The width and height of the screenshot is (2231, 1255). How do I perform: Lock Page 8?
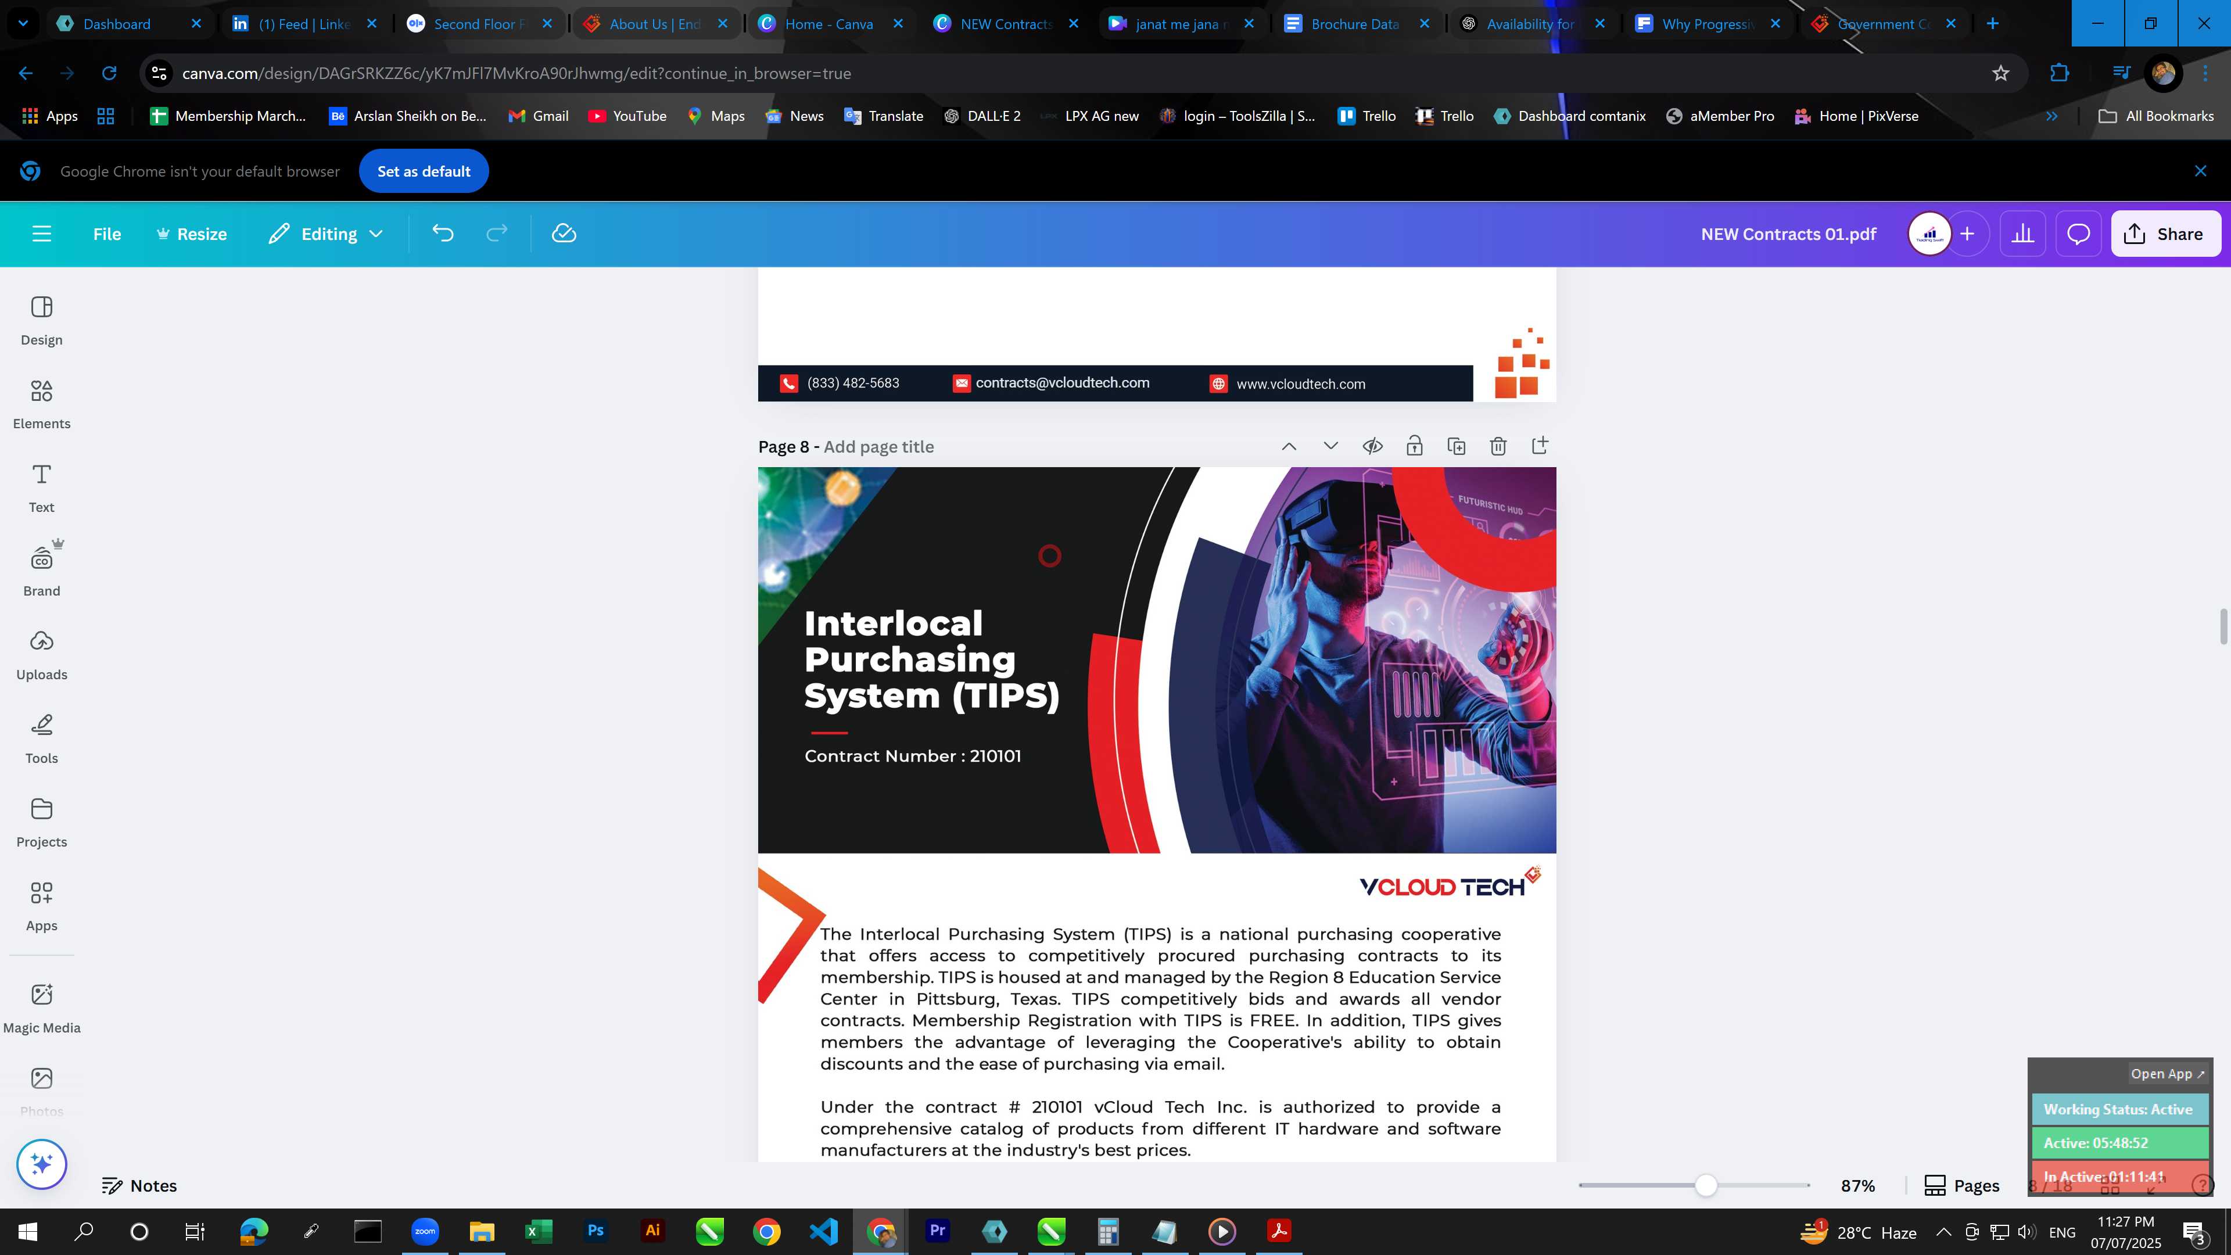(x=1414, y=447)
